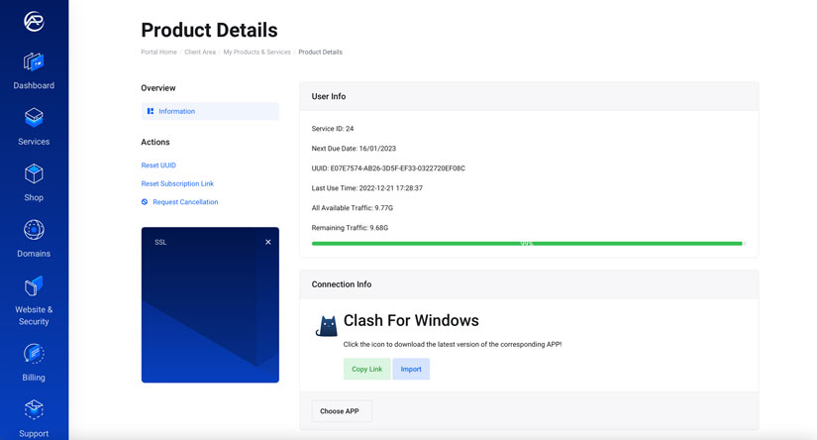The image size is (817, 440).
Task: Go to Portal Home breadcrumb
Action: (x=158, y=52)
